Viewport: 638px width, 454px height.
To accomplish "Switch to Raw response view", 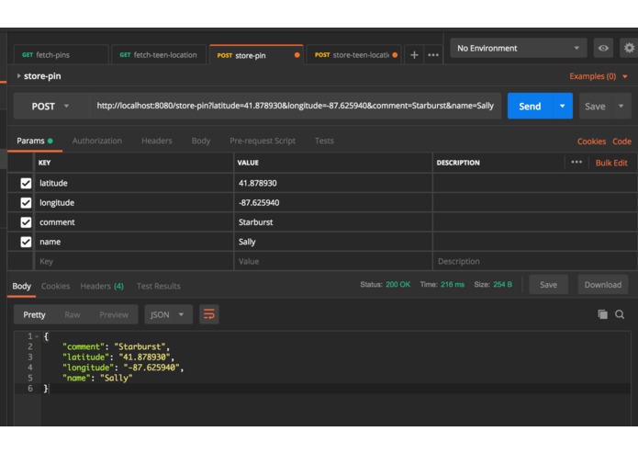I will pyautogui.click(x=72, y=314).
